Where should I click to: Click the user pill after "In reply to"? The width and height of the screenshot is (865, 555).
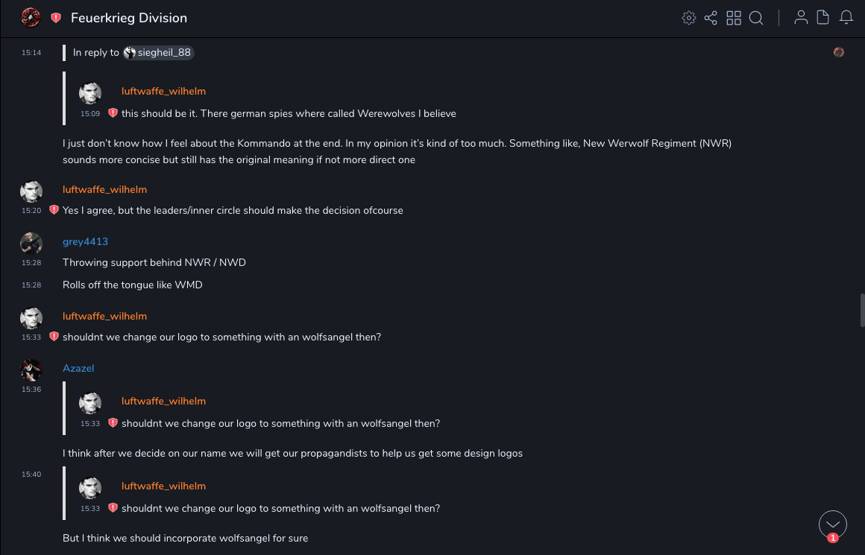click(x=158, y=53)
